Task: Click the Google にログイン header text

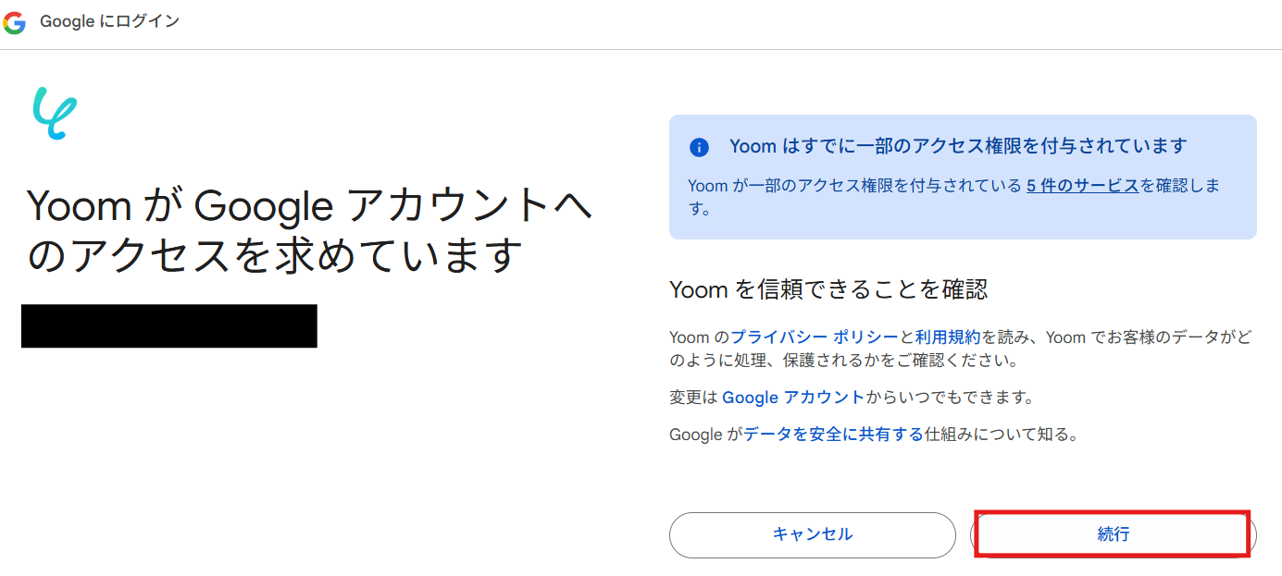Action: (109, 21)
